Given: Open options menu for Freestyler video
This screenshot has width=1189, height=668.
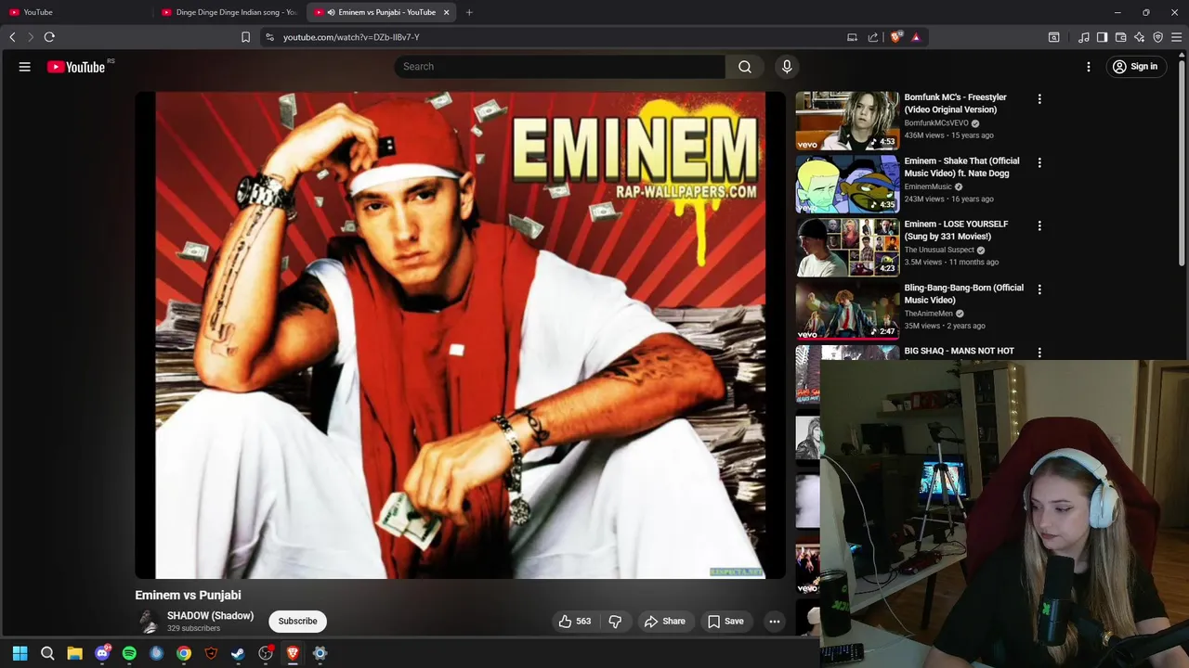Looking at the screenshot, I should [1039, 99].
